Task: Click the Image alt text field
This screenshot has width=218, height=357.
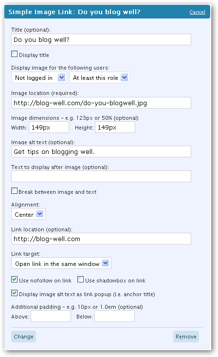Action: pyautogui.click(x=101, y=151)
